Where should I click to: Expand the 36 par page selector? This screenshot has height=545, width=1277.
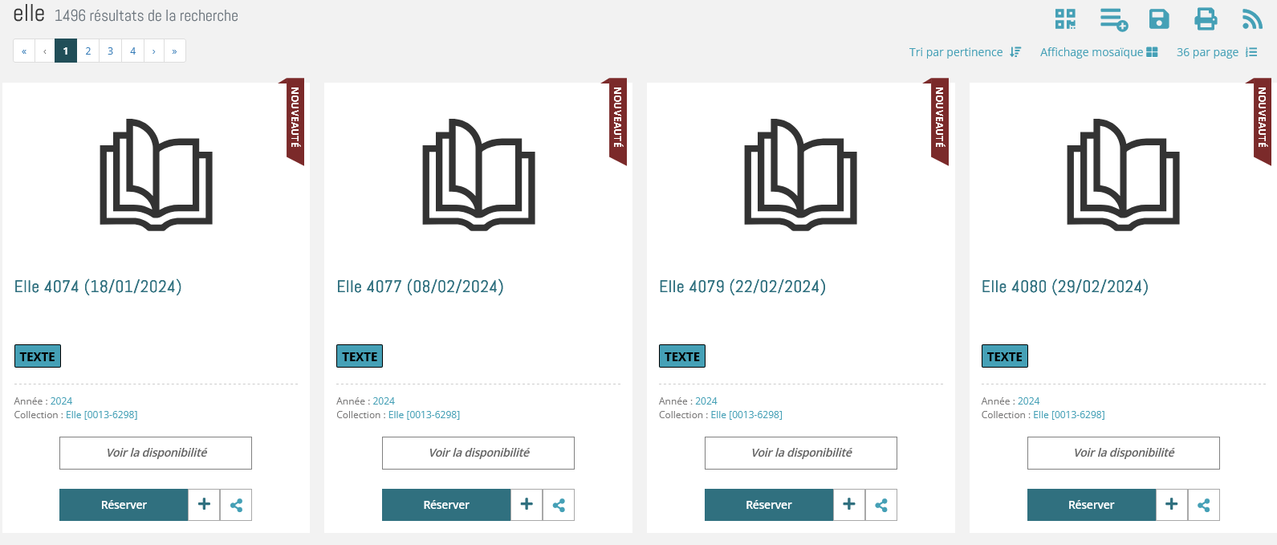click(1217, 52)
